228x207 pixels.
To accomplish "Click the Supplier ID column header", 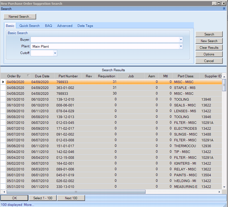I will pyautogui.click(x=211, y=76).
